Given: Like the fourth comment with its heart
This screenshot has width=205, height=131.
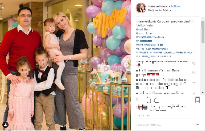Looking at the screenshot, I should coord(194,93).
